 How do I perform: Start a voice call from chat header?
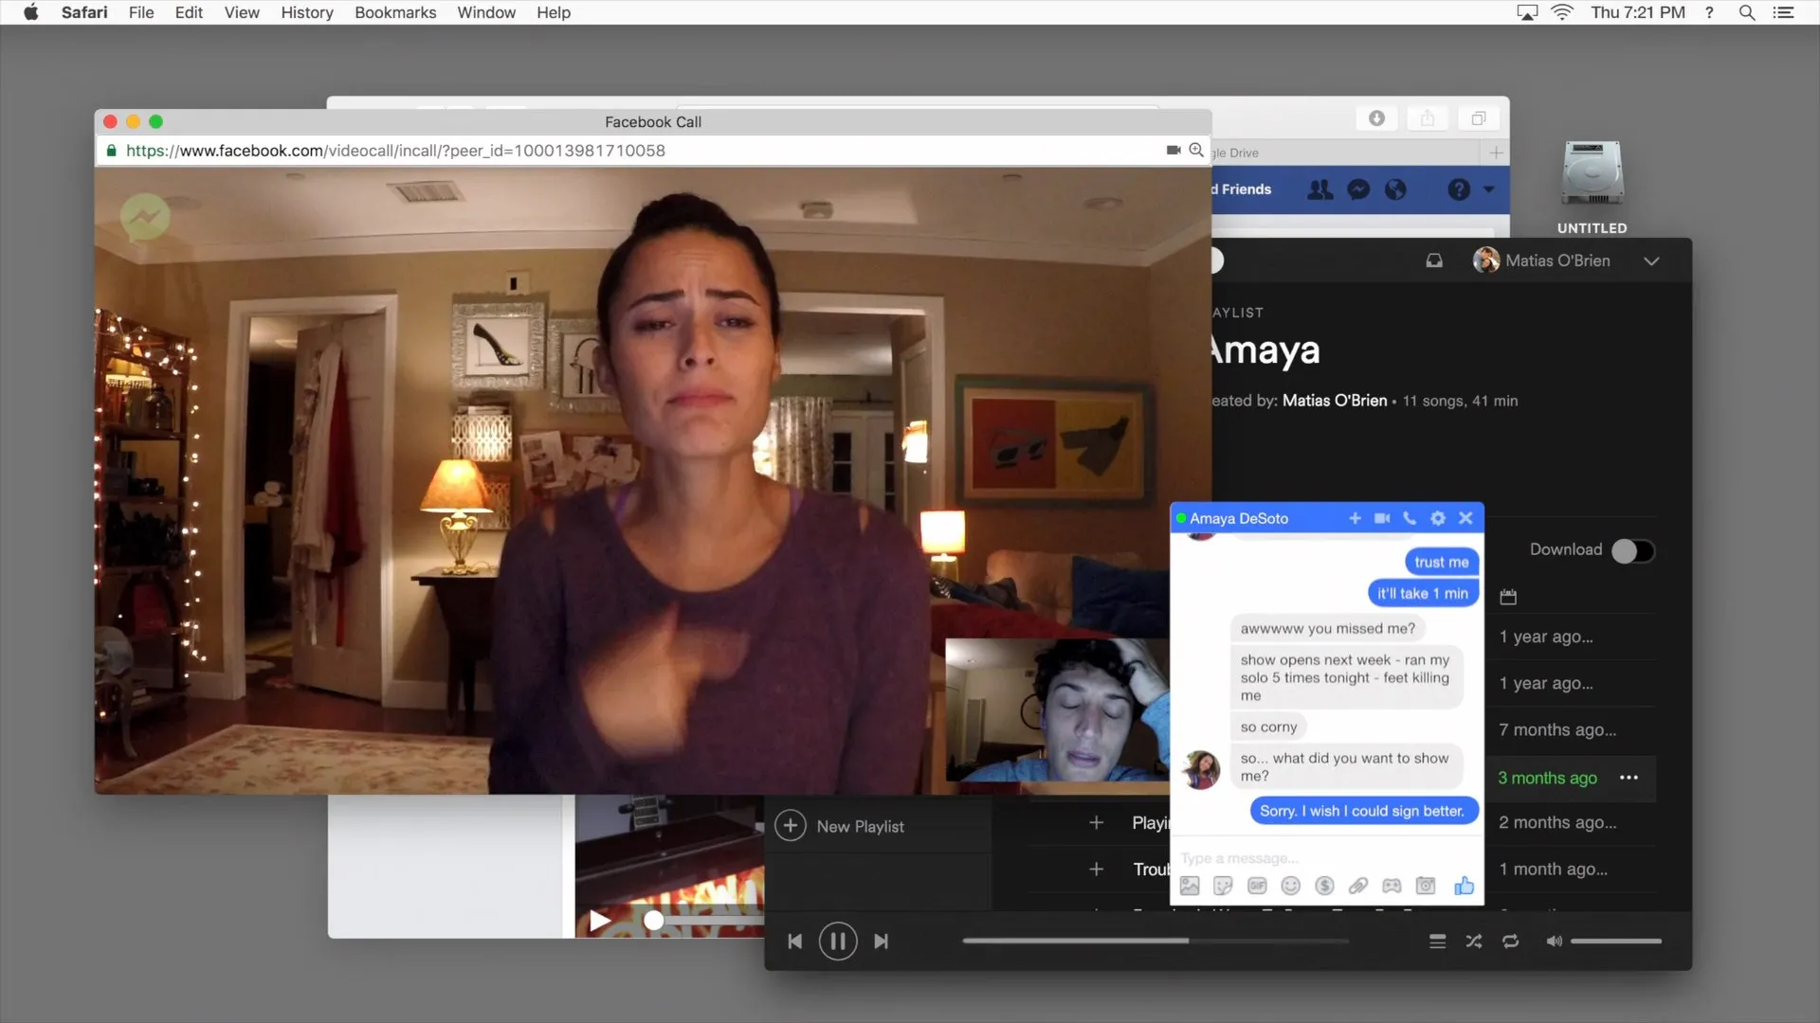[x=1410, y=518]
